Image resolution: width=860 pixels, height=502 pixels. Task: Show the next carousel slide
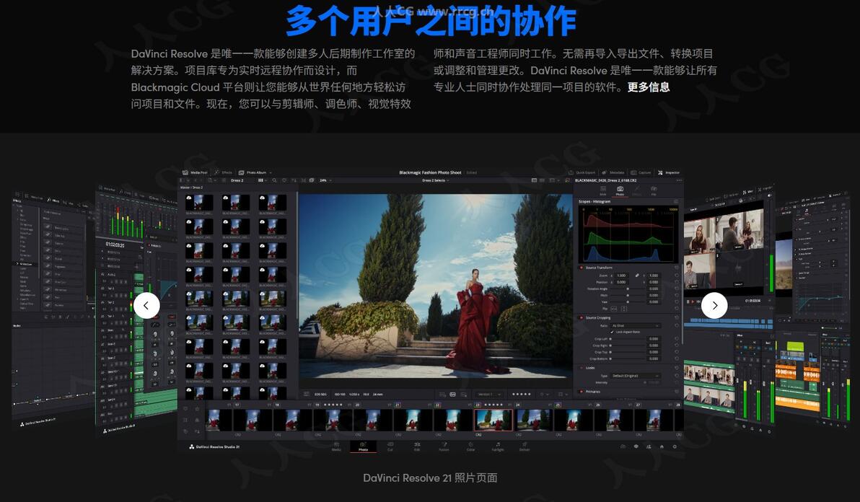pos(714,305)
